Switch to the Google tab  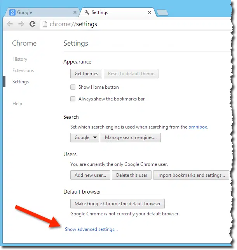[x=42, y=12]
